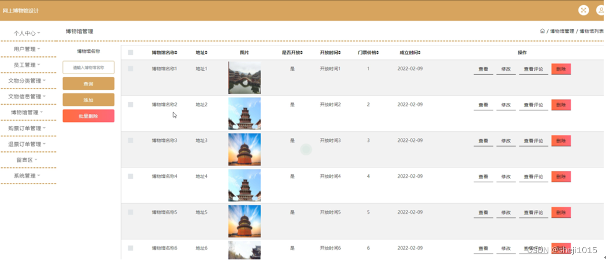Image resolution: width=606 pixels, height=260 pixels.
Task: Check the row checkbox for 博物馆名称6
Action: coord(131,248)
